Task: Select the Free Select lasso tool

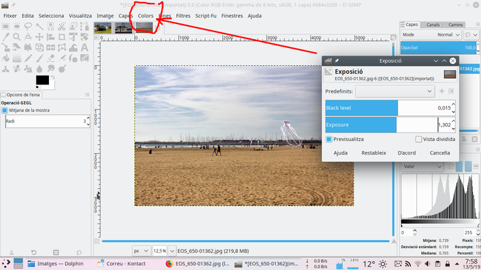Action: (28, 27)
